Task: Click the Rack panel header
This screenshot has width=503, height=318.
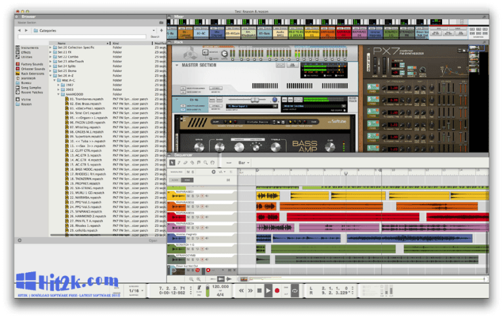Action: click(x=327, y=42)
